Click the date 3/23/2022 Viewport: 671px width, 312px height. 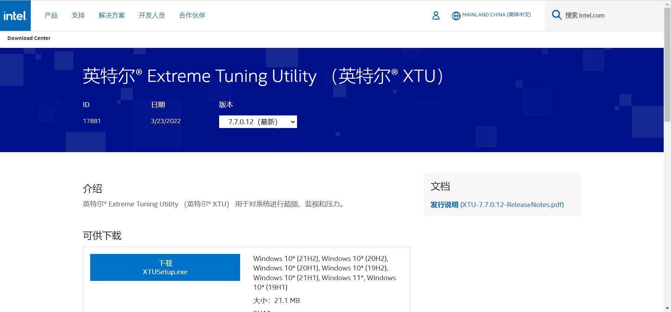(x=166, y=121)
